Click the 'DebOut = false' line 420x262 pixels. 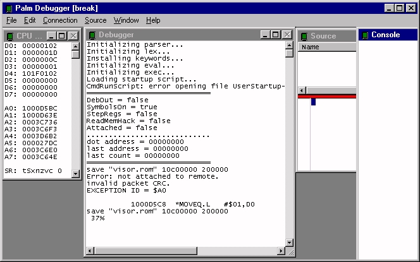pyautogui.click(x=117, y=100)
